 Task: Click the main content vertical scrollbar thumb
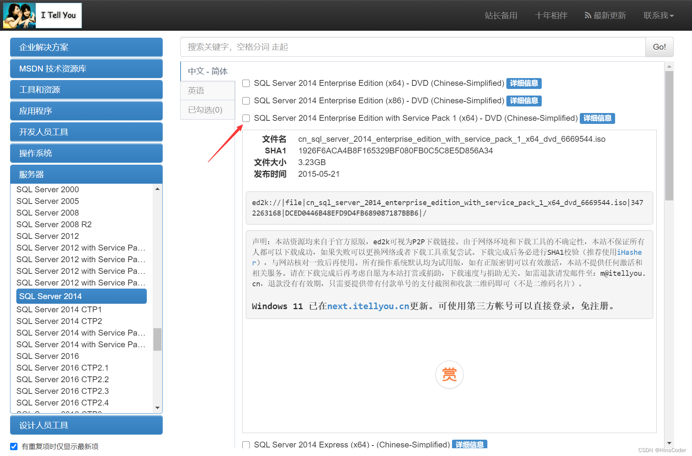(x=669, y=136)
